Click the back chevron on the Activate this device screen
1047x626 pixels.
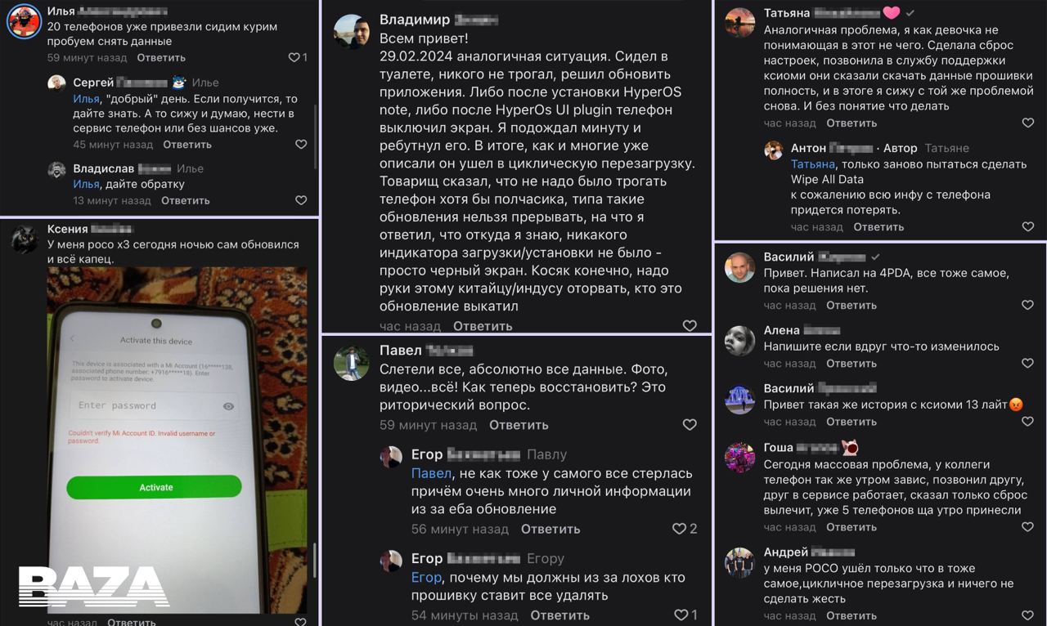pyautogui.click(x=72, y=339)
